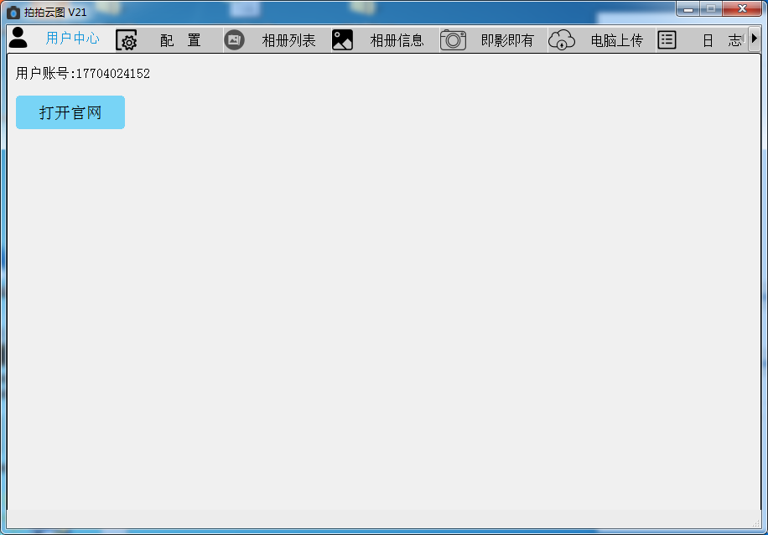
Task: Click the gear icon for 配置 settings
Action: [x=127, y=39]
